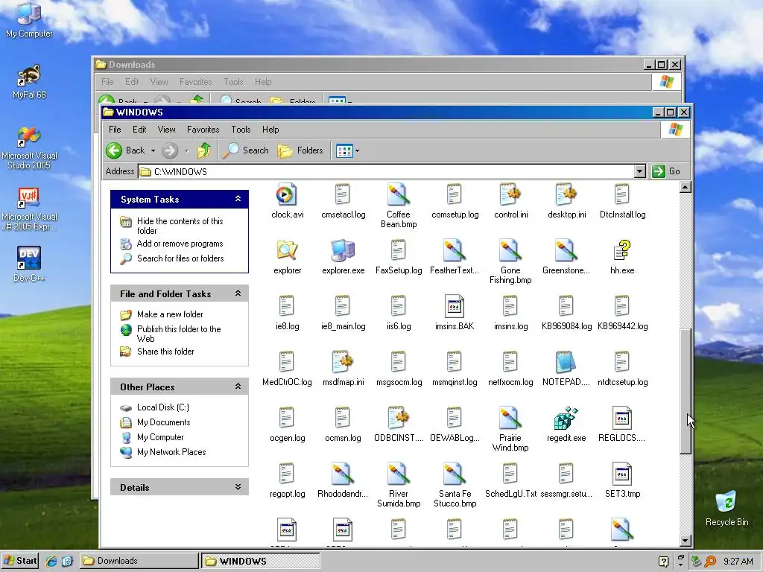This screenshot has height=572, width=763.
Task: Select the explorer.exe program icon
Action: pos(343,250)
